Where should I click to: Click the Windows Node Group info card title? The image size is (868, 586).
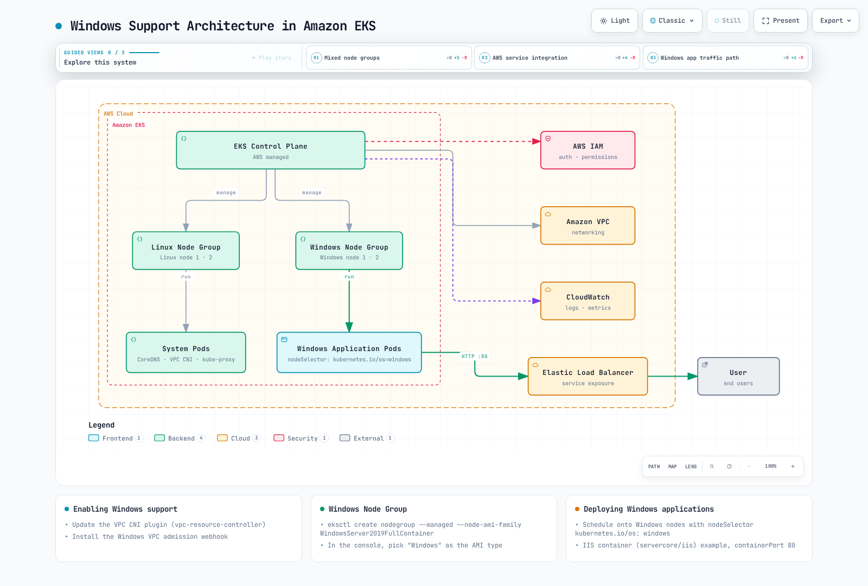point(368,509)
